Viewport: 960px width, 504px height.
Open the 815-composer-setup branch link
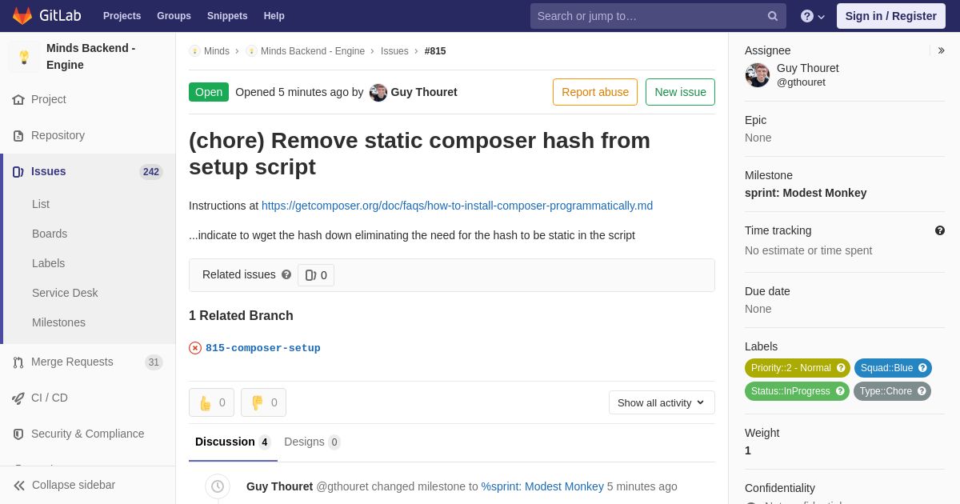263,348
